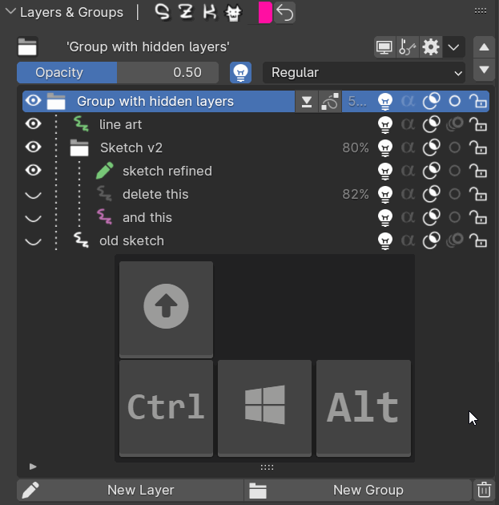
Task: Select the 'and this' layer
Action: pos(147,217)
